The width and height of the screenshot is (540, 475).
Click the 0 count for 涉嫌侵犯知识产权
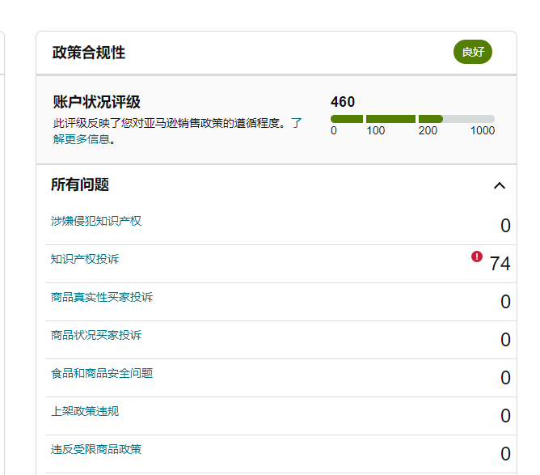click(505, 226)
